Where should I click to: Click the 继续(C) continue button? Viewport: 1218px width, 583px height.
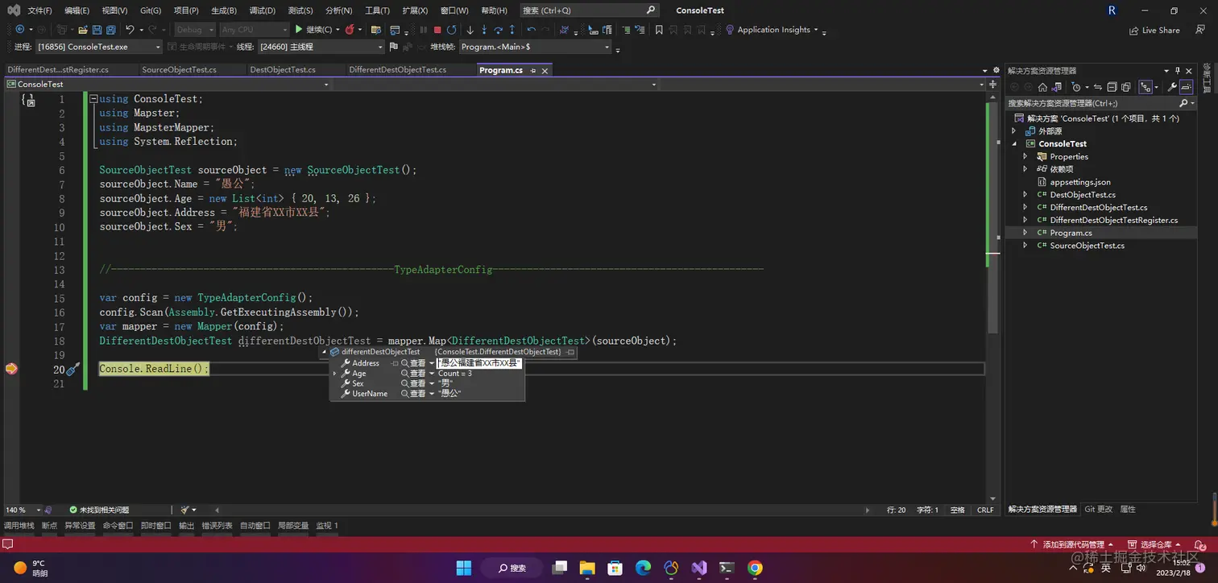[x=315, y=30]
